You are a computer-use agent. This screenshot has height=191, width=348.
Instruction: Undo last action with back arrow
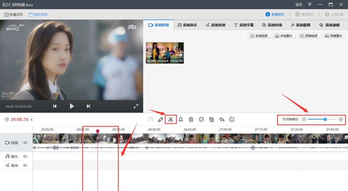pos(222,120)
